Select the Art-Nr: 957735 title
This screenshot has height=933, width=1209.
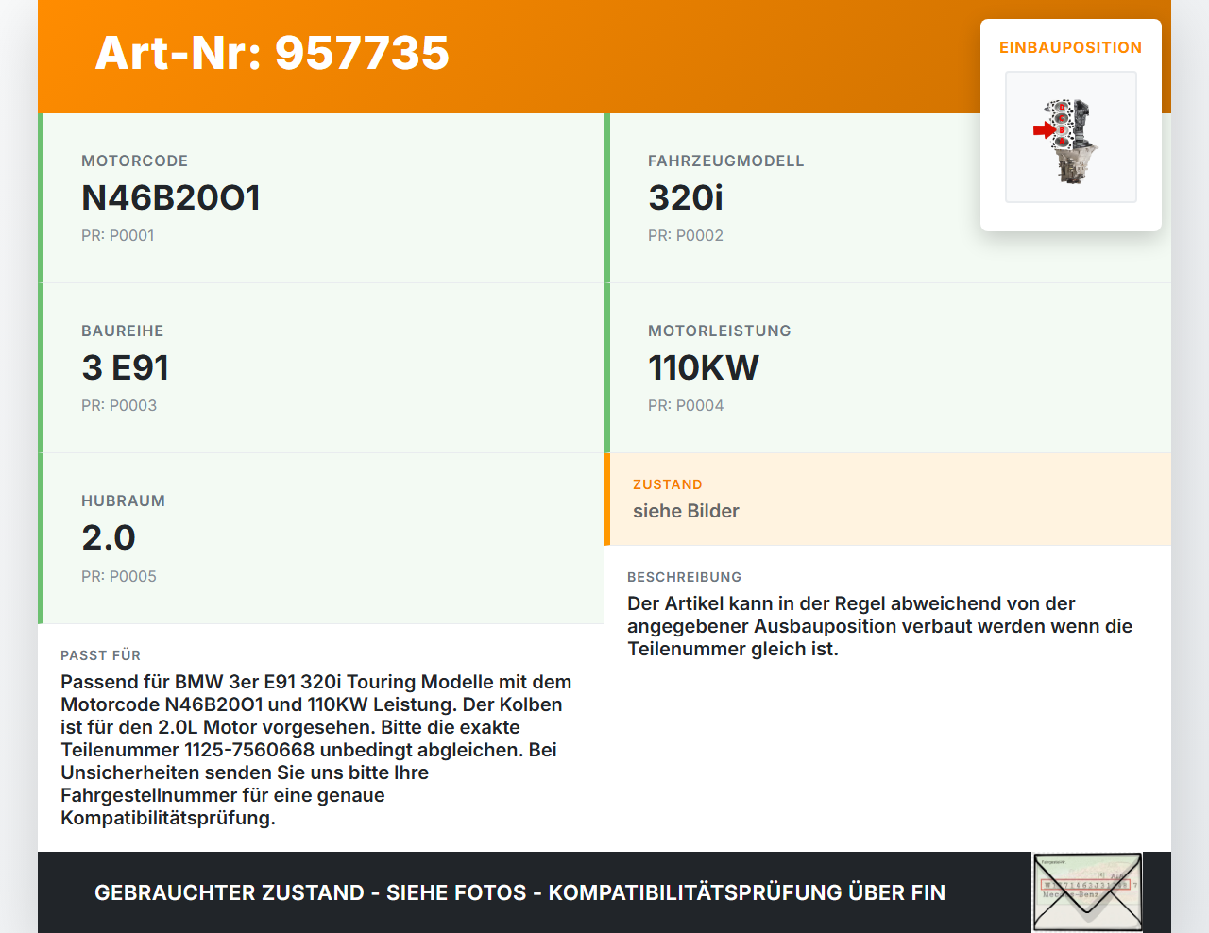pos(272,53)
